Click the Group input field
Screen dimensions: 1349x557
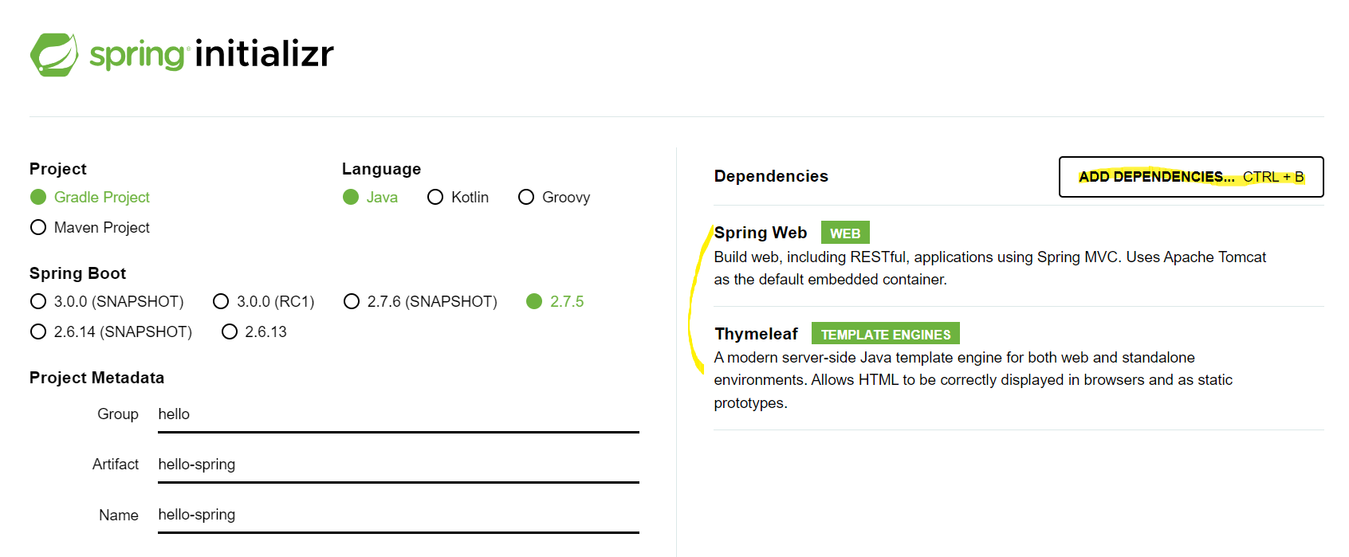(399, 414)
